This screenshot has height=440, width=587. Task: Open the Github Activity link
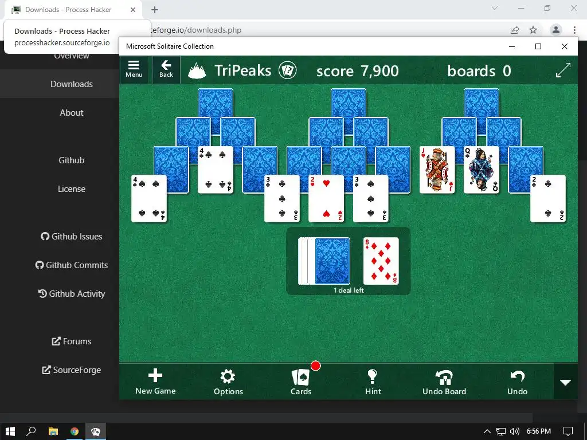click(72, 294)
